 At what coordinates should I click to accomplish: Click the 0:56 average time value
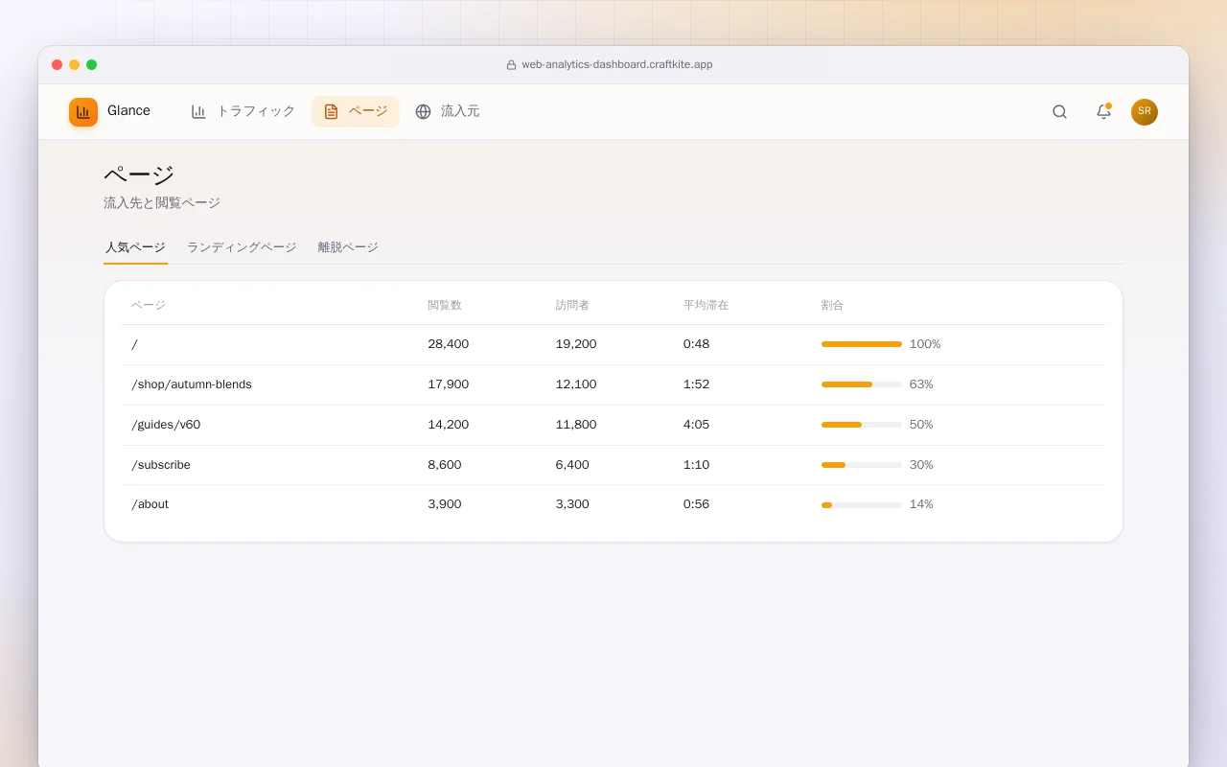tap(696, 504)
